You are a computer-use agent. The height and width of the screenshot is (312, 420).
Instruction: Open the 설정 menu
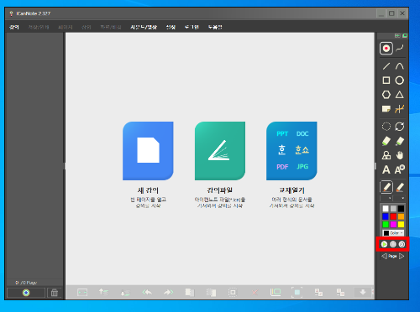coord(171,27)
